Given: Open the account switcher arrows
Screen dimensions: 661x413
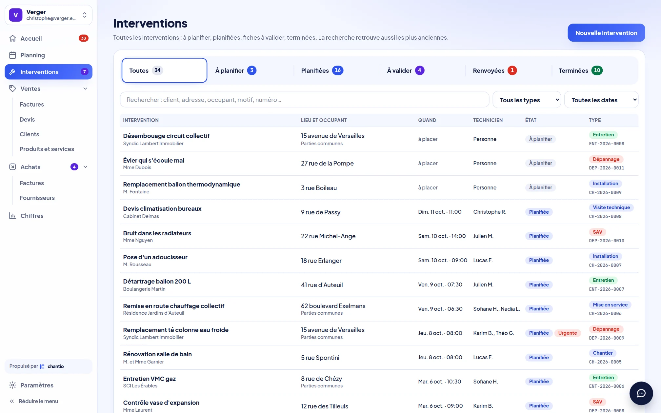Looking at the screenshot, I should click(85, 15).
